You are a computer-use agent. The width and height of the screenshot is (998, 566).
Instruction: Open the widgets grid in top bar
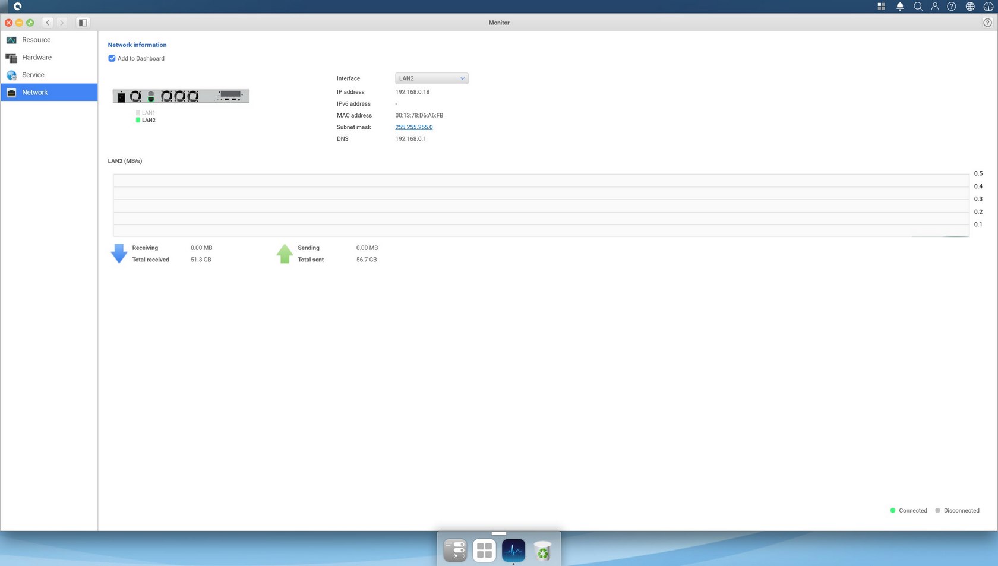coord(882,7)
